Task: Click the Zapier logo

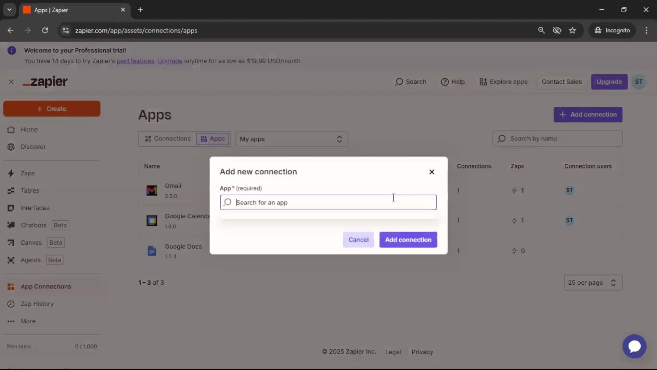Action: (45, 82)
